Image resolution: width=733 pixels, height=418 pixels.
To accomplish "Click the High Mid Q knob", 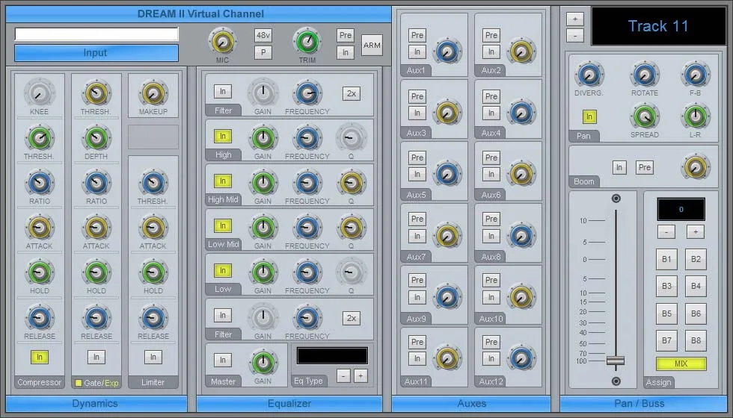I will pyautogui.click(x=351, y=182).
